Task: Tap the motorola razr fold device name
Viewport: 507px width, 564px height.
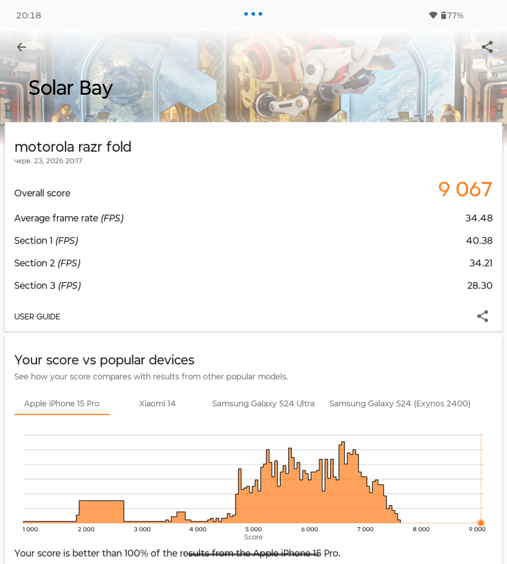Action: click(73, 147)
